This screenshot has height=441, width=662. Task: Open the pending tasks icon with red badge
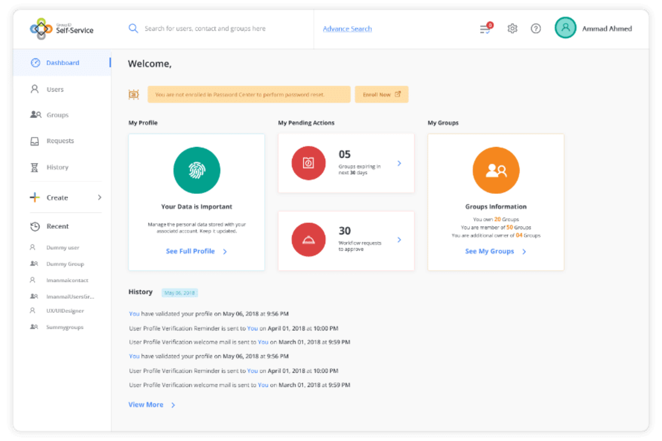click(485, 28)
